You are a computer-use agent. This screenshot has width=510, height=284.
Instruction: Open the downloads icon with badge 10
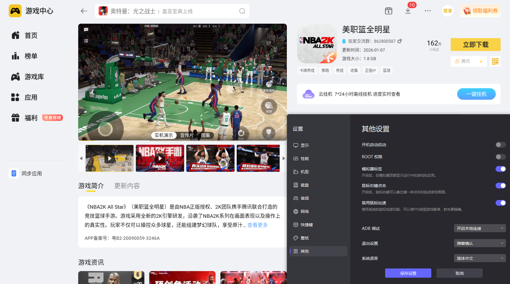pyautogui.click(x=408, y=11)
